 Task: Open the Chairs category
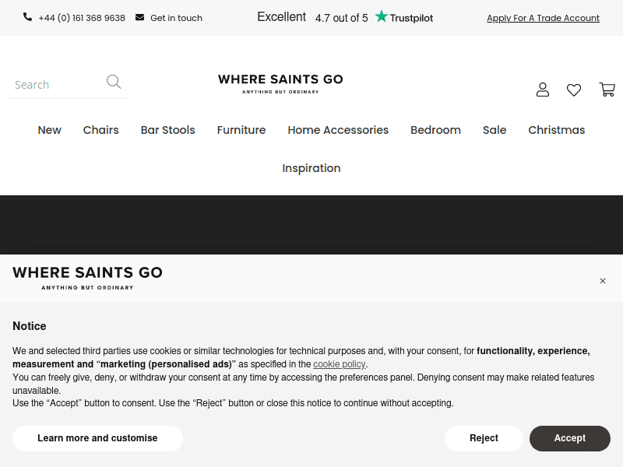click(x=100, y=130)
